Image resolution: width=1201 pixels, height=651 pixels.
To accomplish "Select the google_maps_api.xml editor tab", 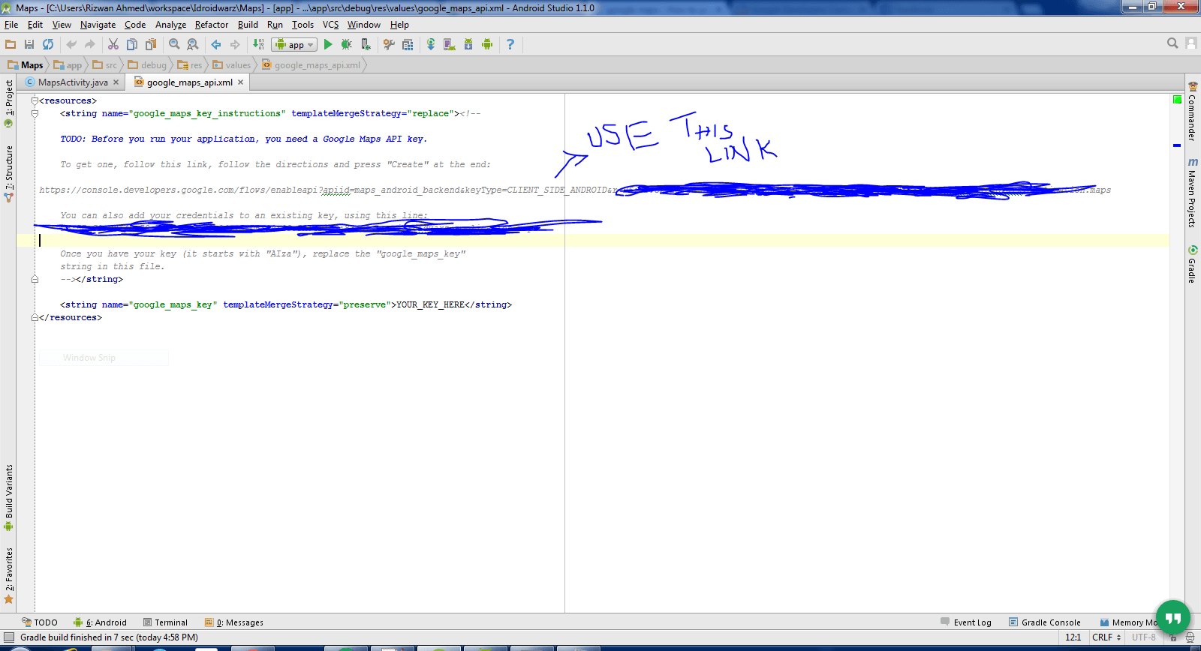I will (189, 82).
